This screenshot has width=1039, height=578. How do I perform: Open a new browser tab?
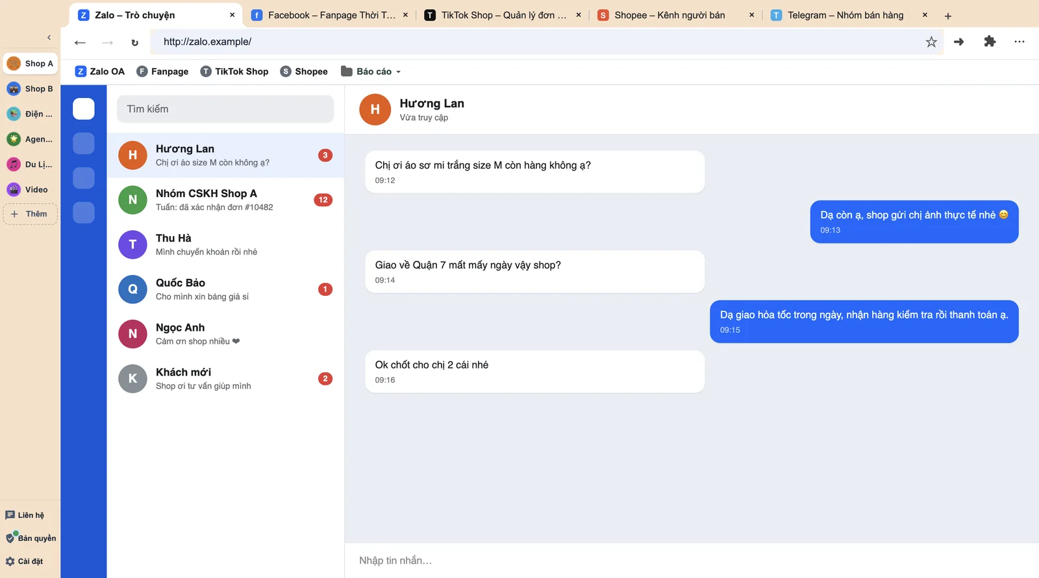(x=948, y=16)
